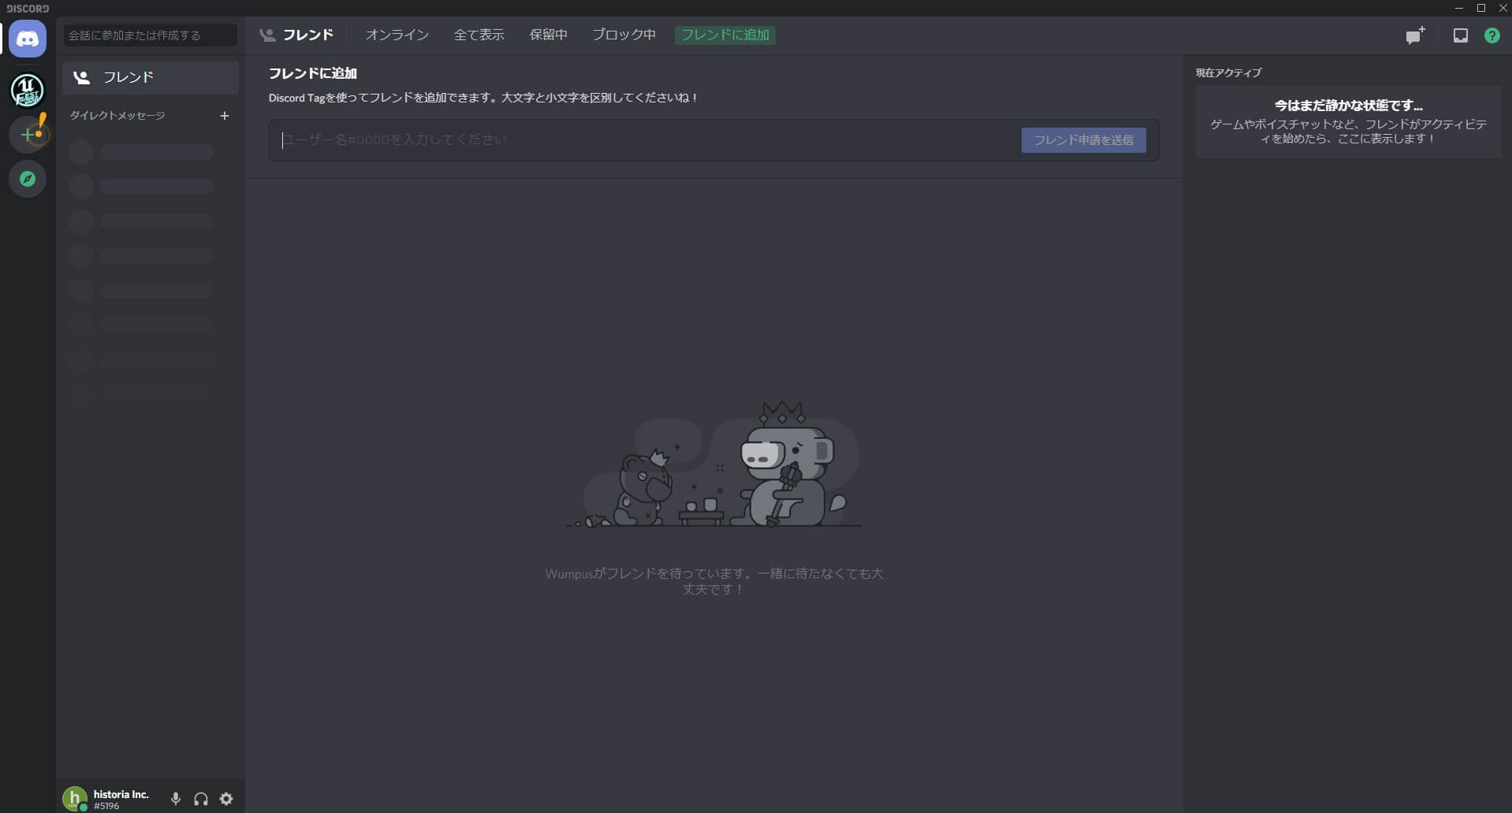Image resolution: width=1512 pixels, height=813 pixels.
Task: Deafen with the headphones icon
Action: pos(201,799)
